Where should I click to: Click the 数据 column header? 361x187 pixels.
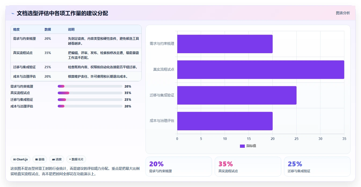tap(48, 30)
